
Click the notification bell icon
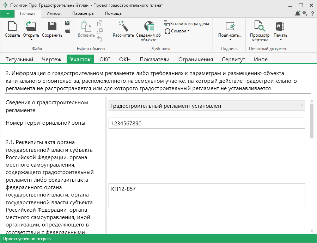tap(298, 13)
